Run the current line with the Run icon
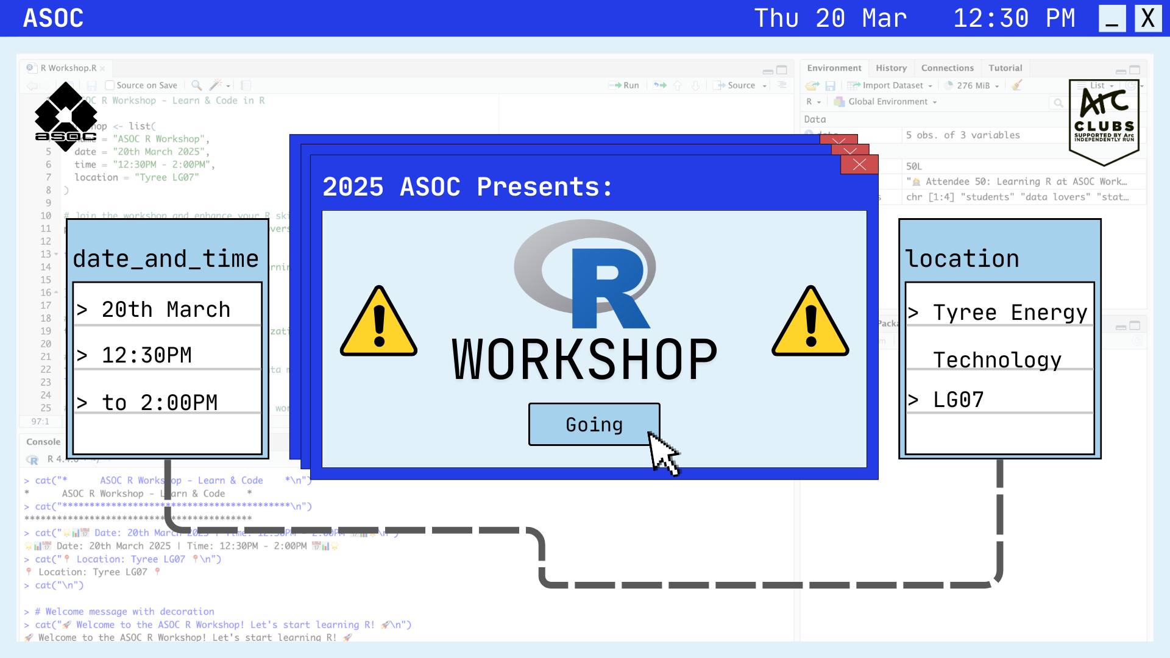The height and width of the screenshot is (658, 1170). pyautogui.click(x=626, y=85)
